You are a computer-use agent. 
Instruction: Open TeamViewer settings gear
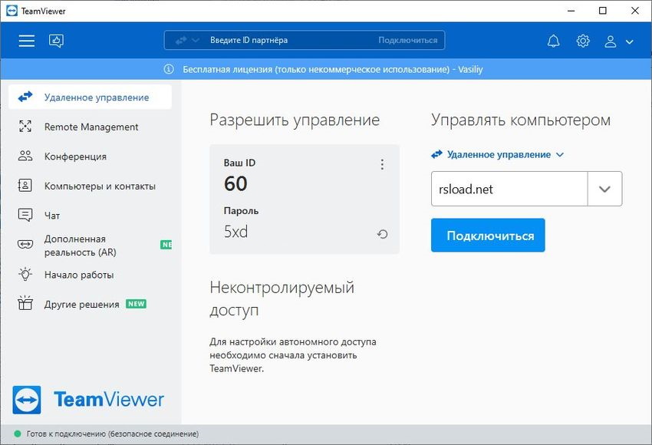[582, 41]
